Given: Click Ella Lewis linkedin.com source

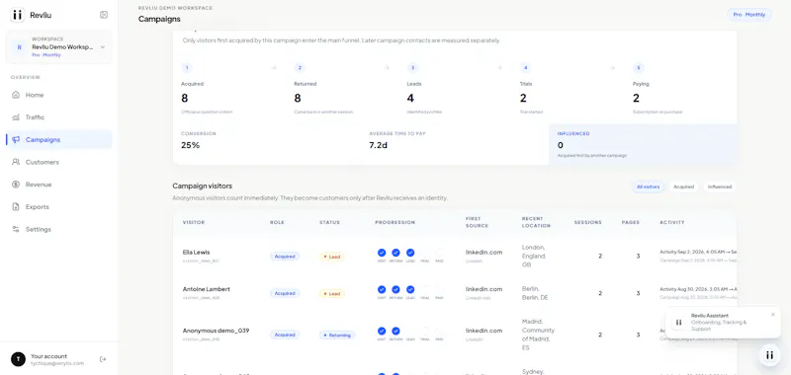Looking at the screenshot, I should pos(483,253).
